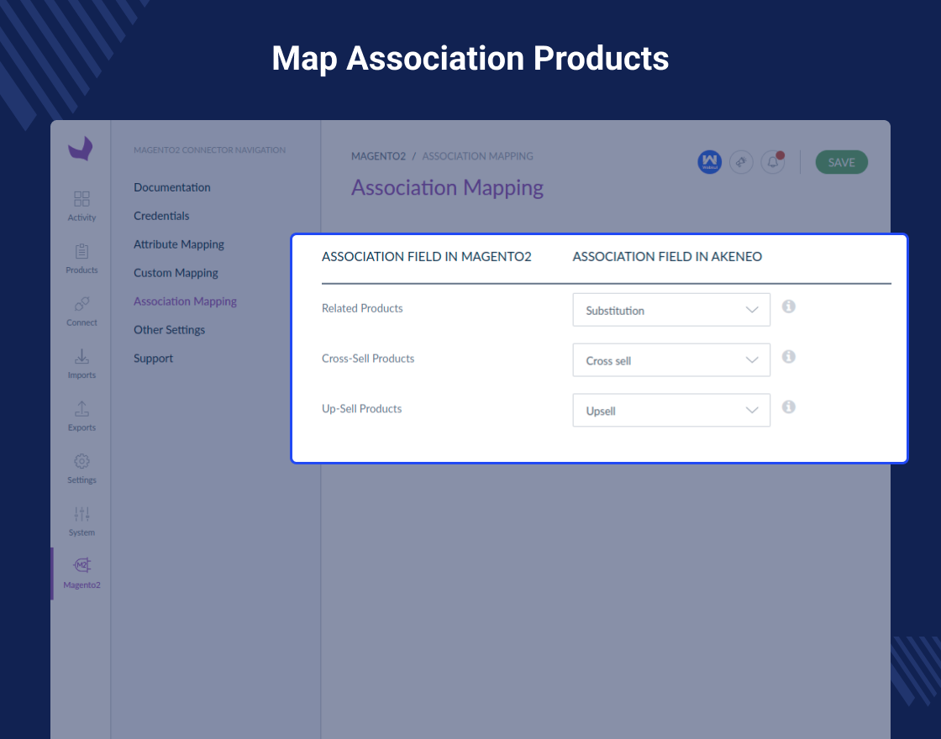Open the Activity section
The image size is (941, 739).
pos(81,206)
